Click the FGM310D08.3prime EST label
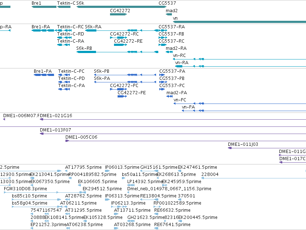This screenshot has height=230, width=306. pos(26,189)
